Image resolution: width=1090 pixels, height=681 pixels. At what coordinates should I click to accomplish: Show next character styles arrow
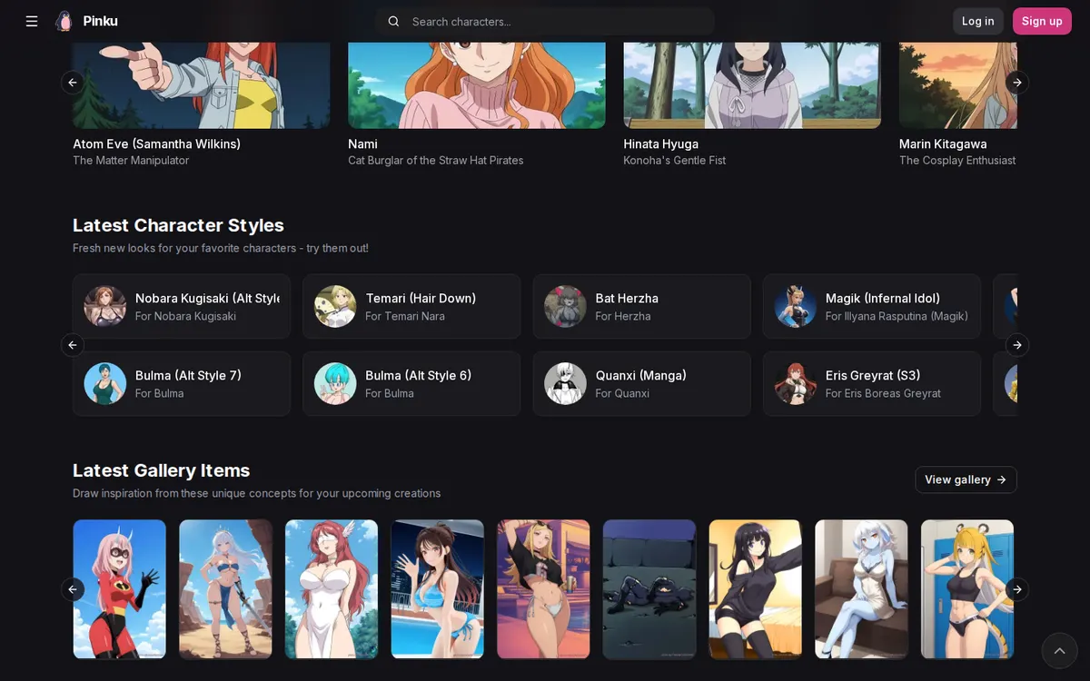(x=1017, y=345)
